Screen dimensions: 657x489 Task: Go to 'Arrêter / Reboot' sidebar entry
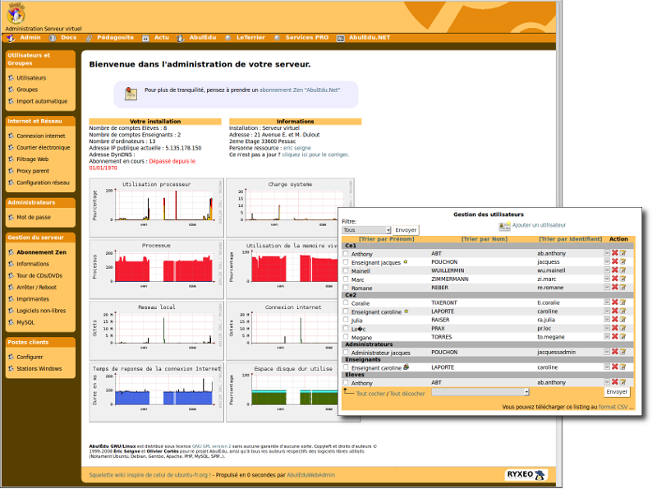coord(36,288)
